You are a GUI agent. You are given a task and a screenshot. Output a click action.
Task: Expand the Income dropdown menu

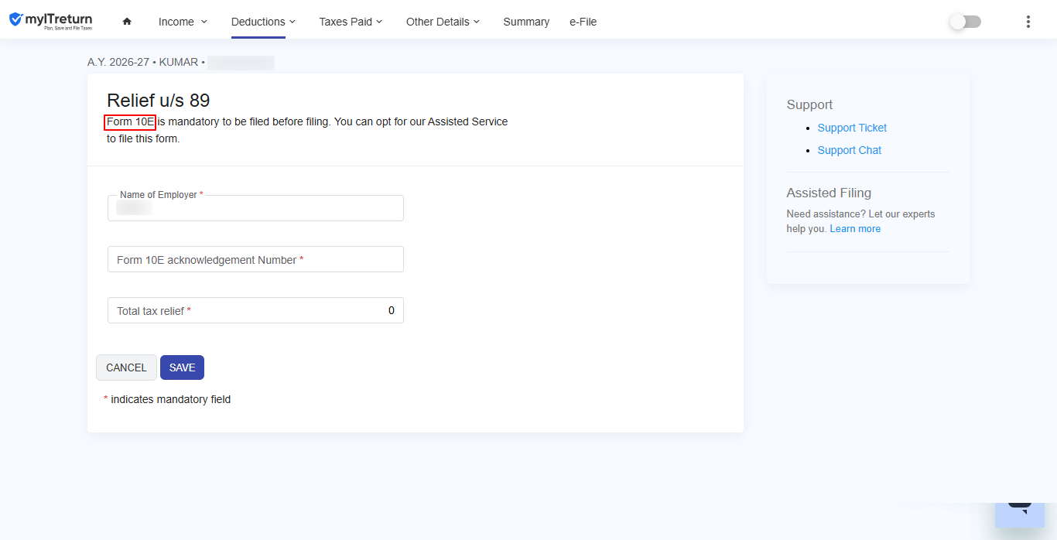pos(183,22)
